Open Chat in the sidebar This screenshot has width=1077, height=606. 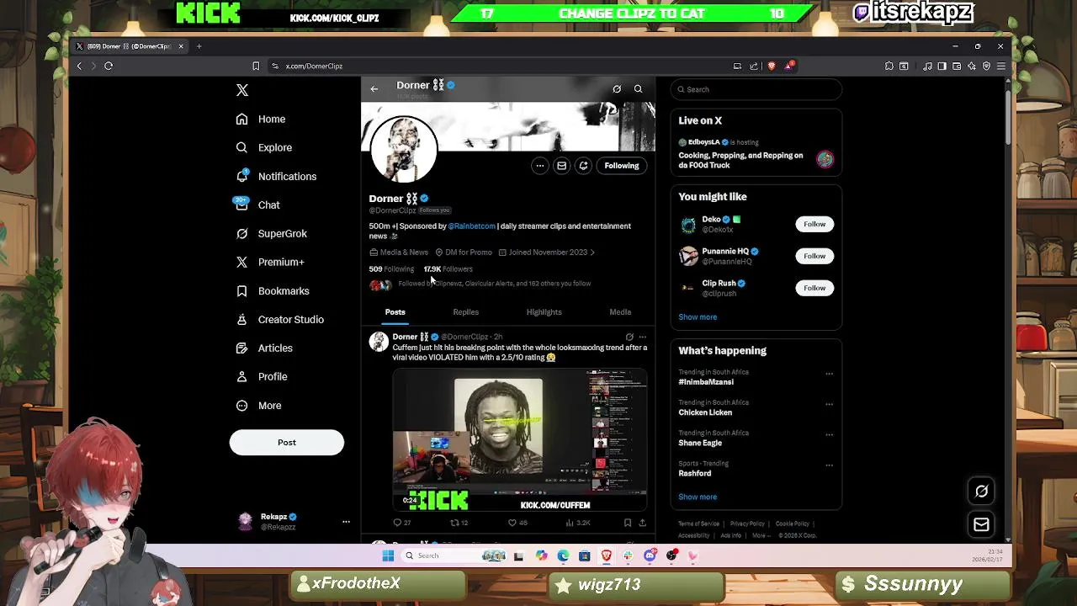(x=257, y=205)
